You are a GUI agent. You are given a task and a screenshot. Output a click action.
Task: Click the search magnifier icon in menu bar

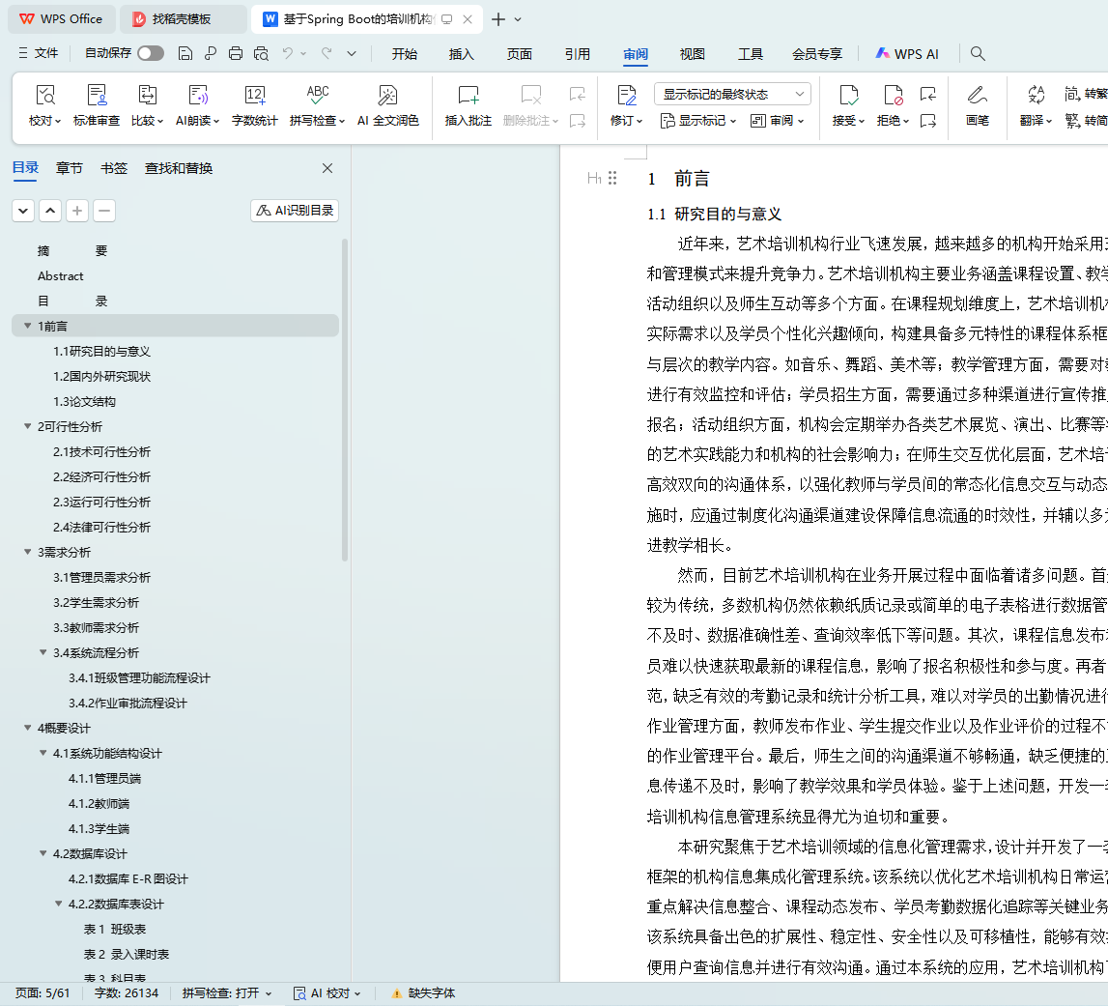tap(978, 54)
